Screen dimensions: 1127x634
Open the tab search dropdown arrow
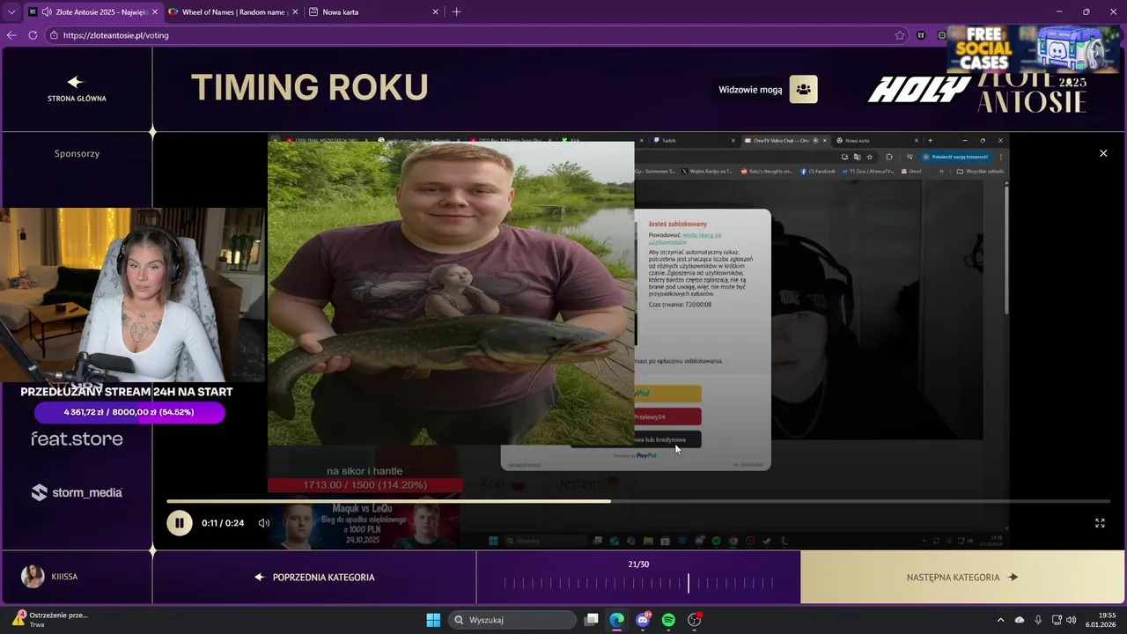(11, 12)
